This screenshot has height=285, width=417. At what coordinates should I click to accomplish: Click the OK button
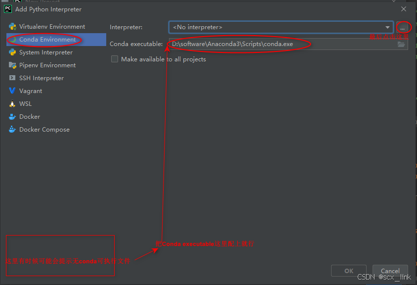pyautogui.click(x=349, y=271)
